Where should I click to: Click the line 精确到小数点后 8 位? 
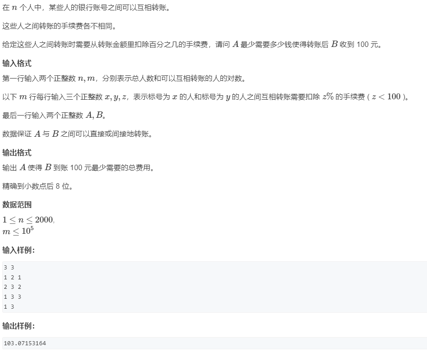[37, 186]
